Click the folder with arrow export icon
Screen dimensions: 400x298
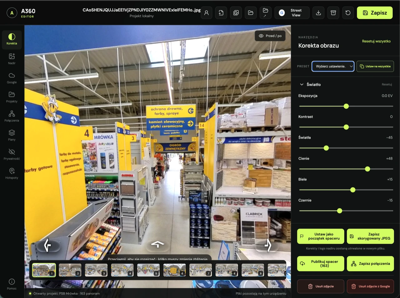coord(265,13)
